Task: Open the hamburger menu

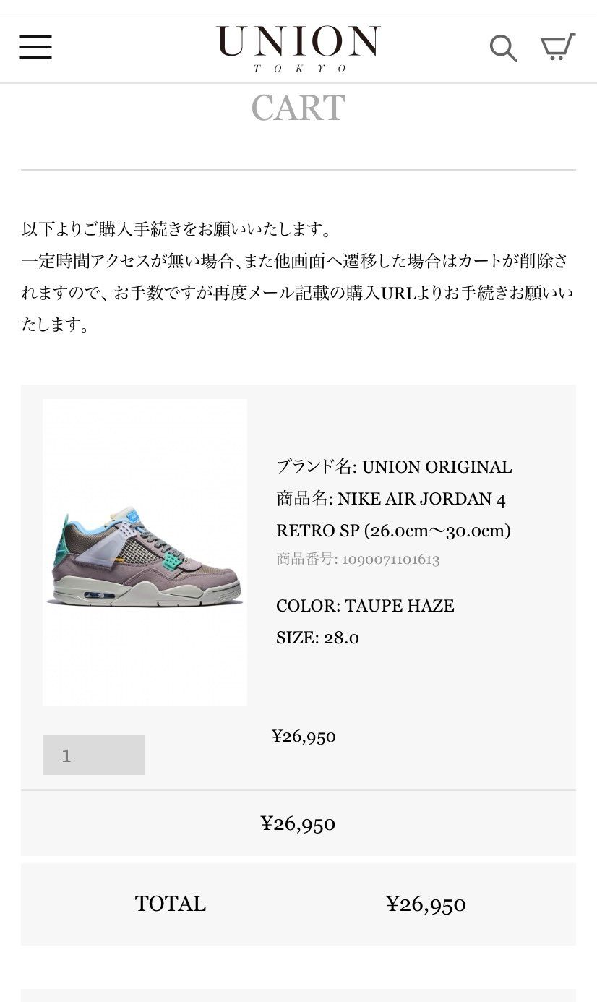Action: point(35,47)
